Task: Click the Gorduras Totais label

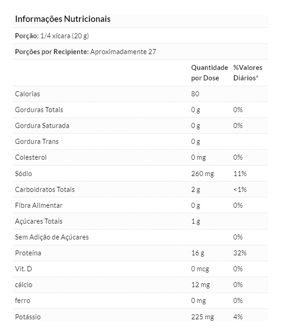Action: [x=39, y=110]
